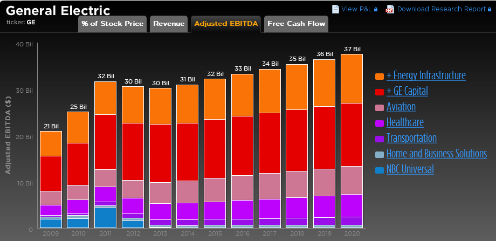Viewport: 496px width, 241px height.
Task: Select the Adjusted EBITDA tab
Action: pyautogui.click(x=226, y=24)
